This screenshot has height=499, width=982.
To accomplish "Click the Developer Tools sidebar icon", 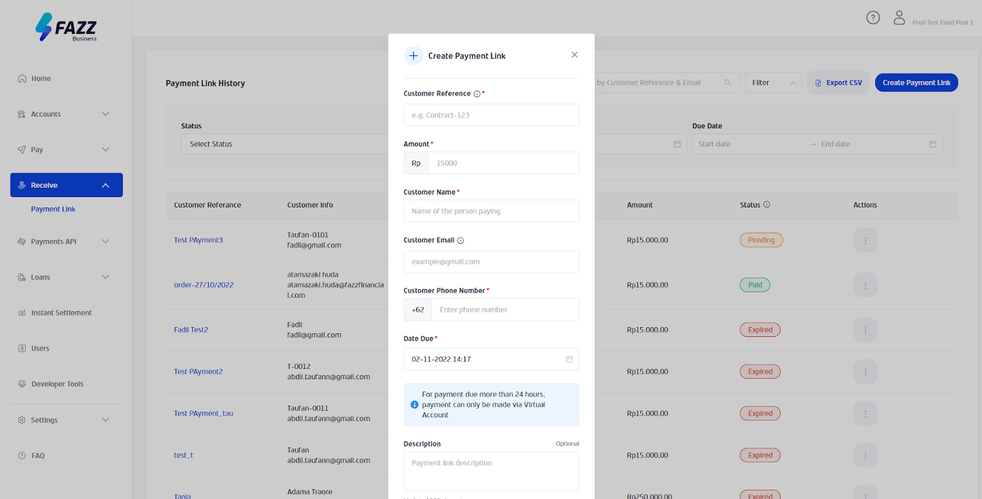I will [x=22, y=384].
